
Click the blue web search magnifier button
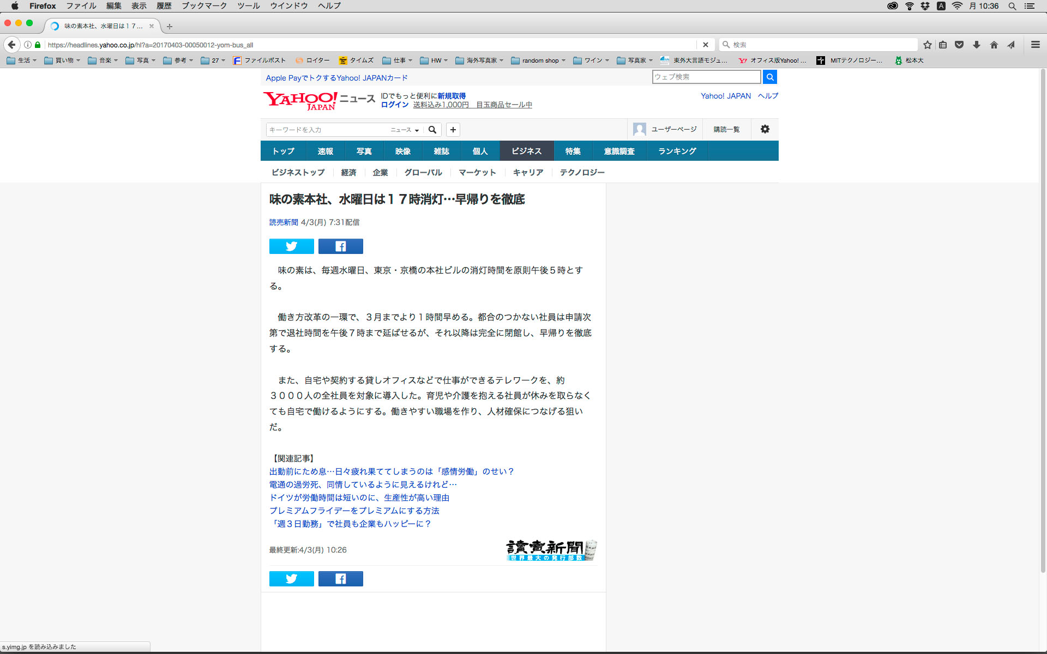769,77
